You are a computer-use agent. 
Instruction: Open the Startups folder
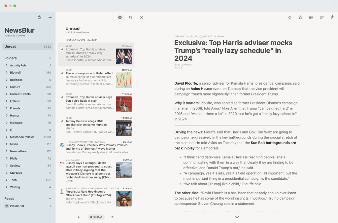[x=28, y=173]
